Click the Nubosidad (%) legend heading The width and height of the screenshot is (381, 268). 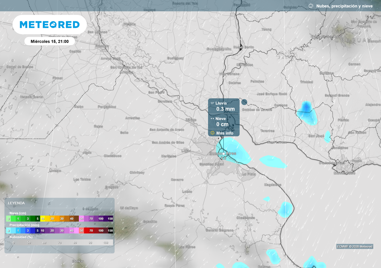[x=21, y=237]
